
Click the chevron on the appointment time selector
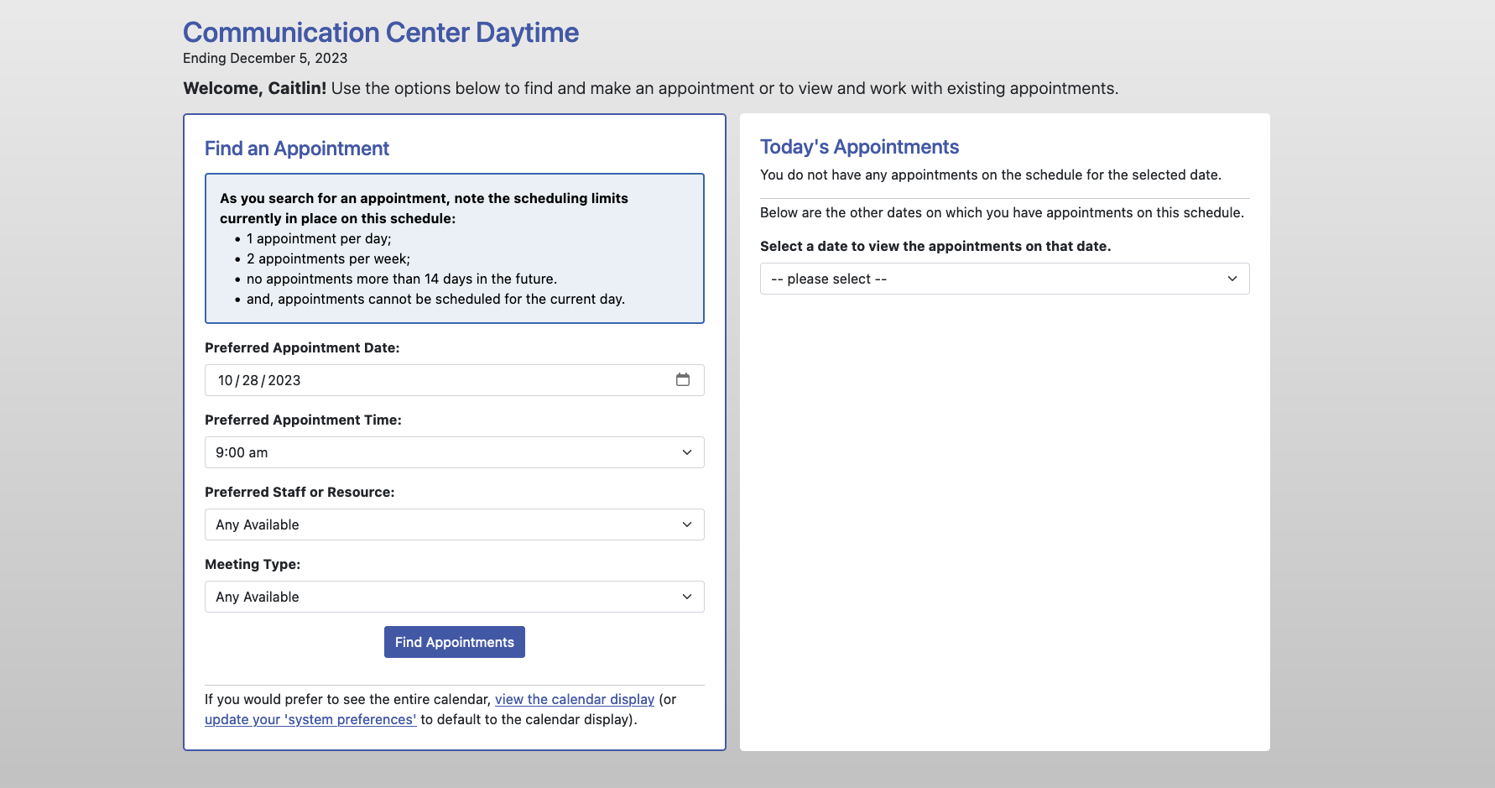688,452
